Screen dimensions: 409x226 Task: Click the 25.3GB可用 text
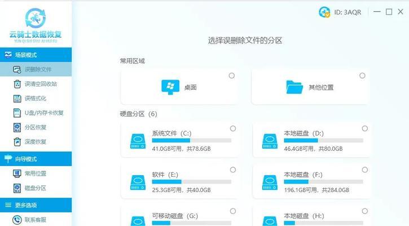(166, 190)
